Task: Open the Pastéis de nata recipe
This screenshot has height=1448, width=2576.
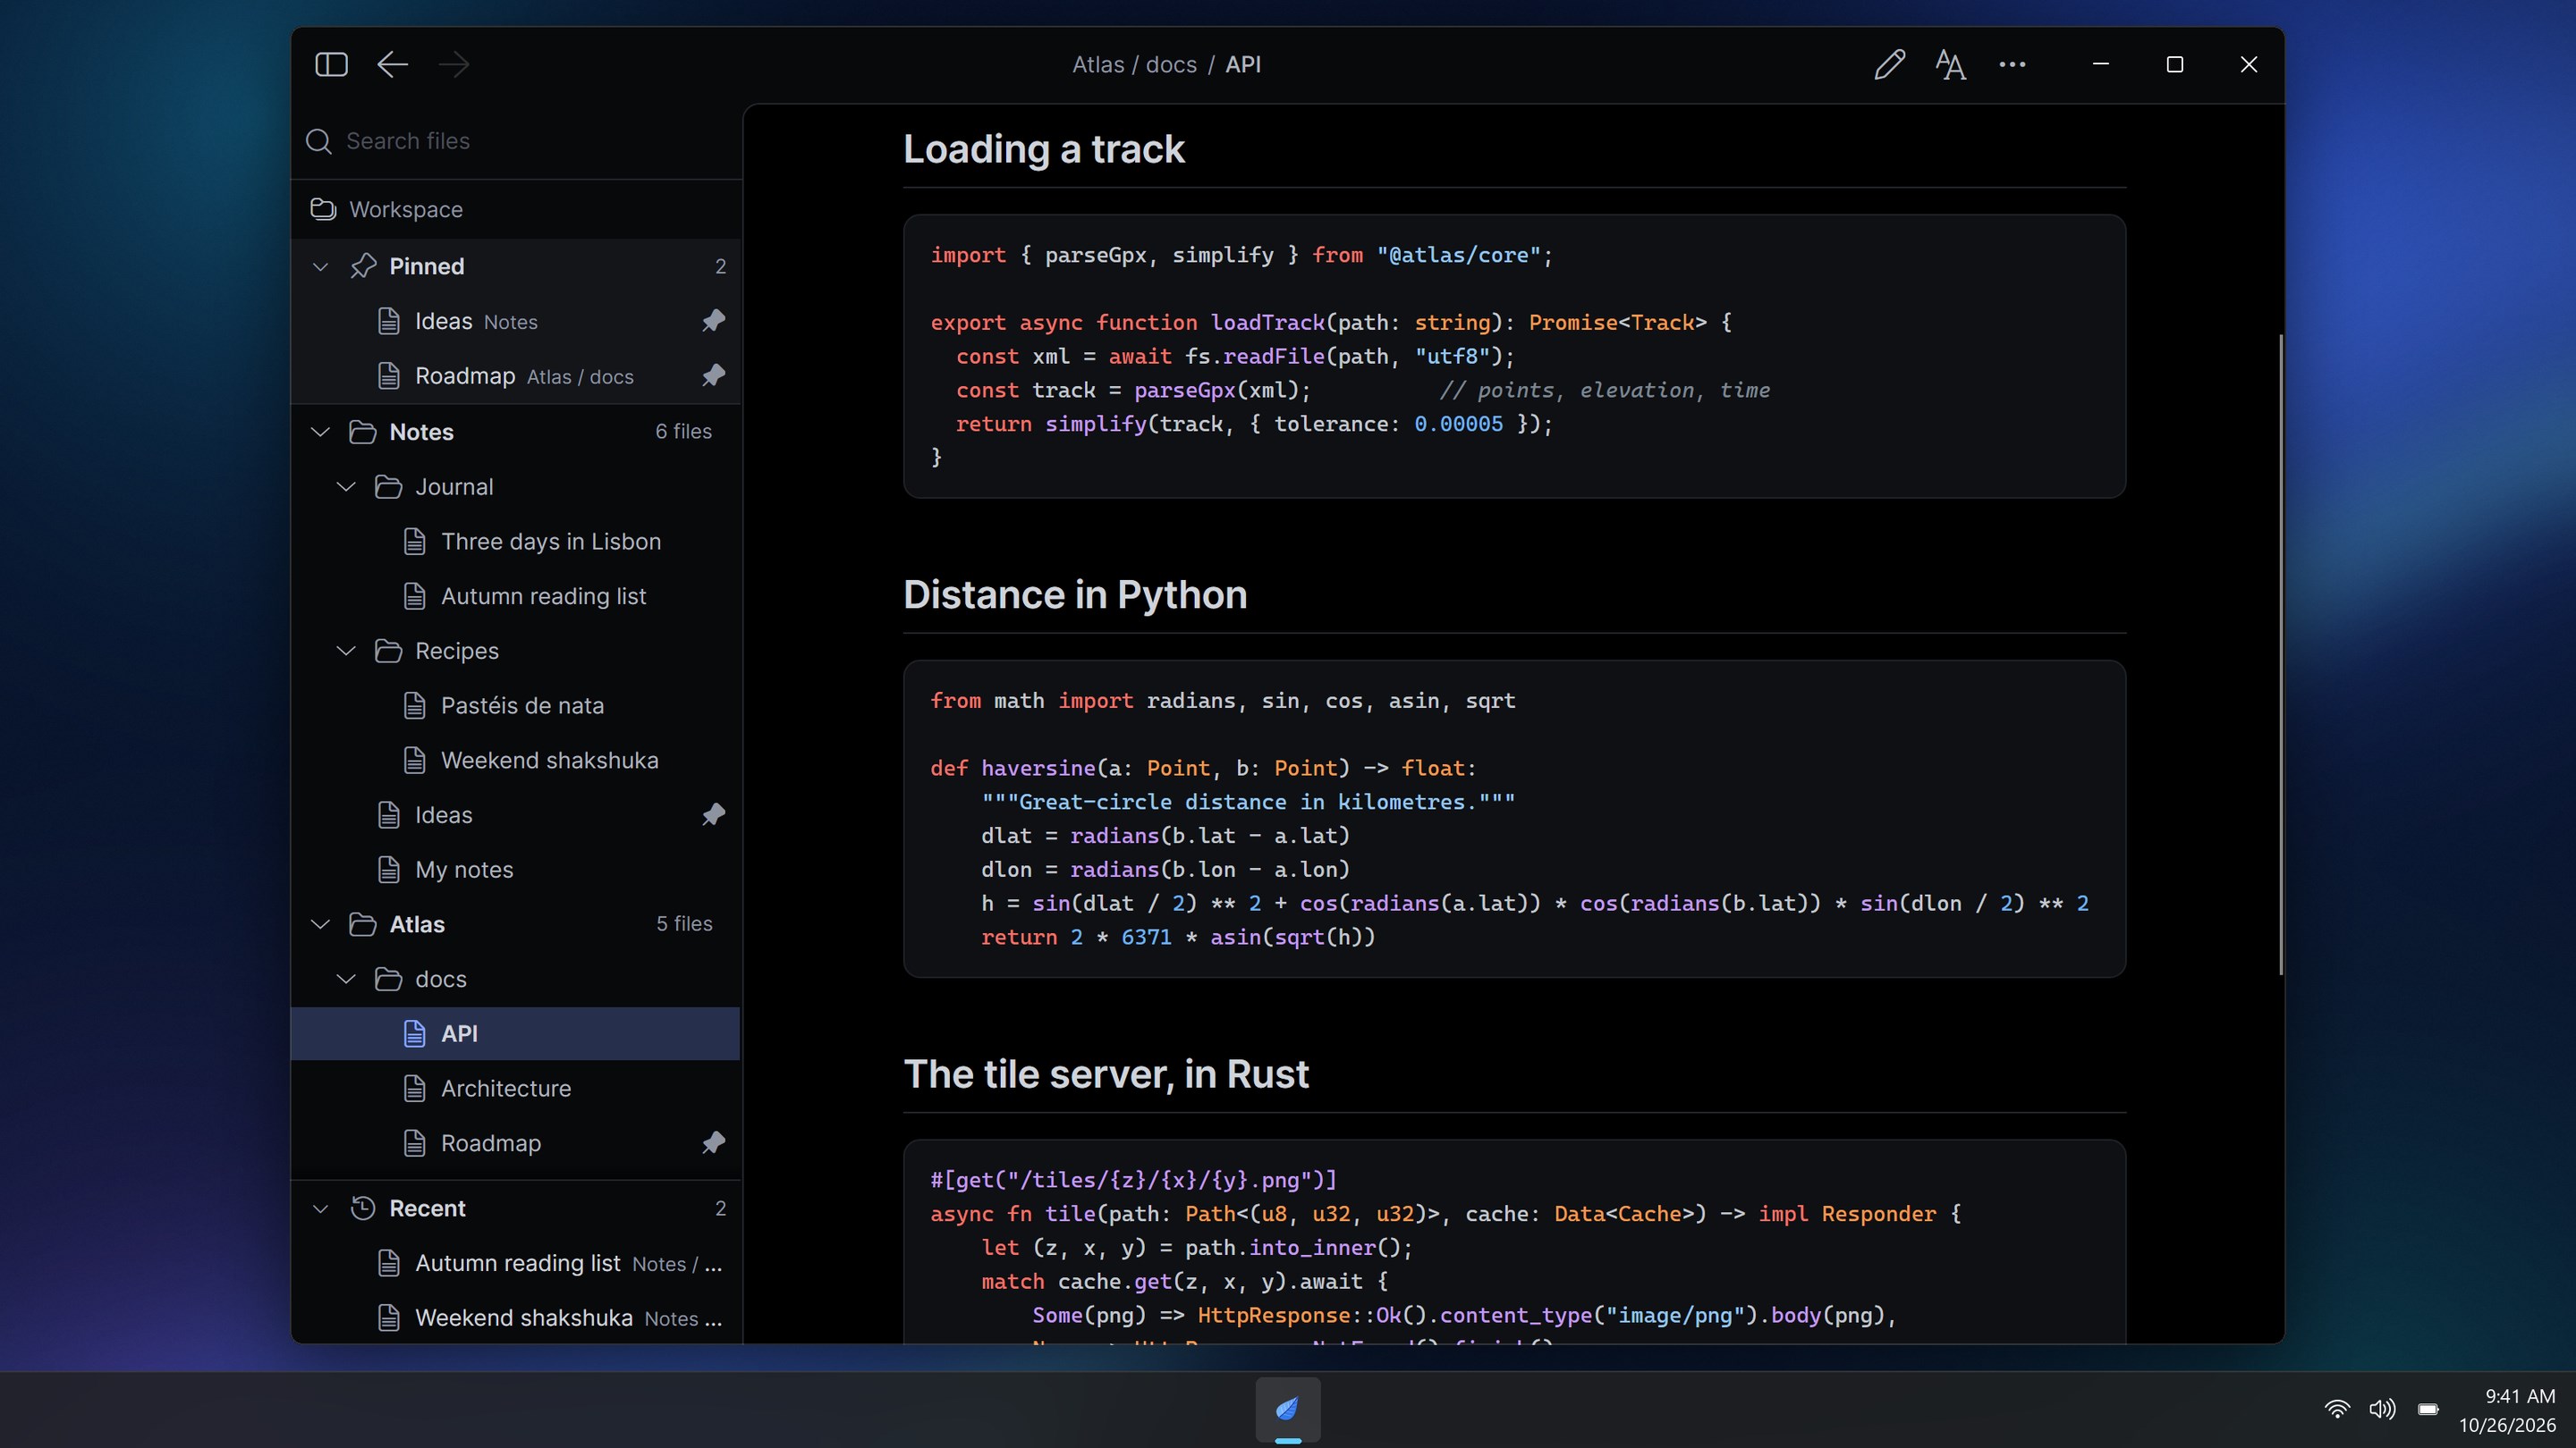Action: click(516, 705)
